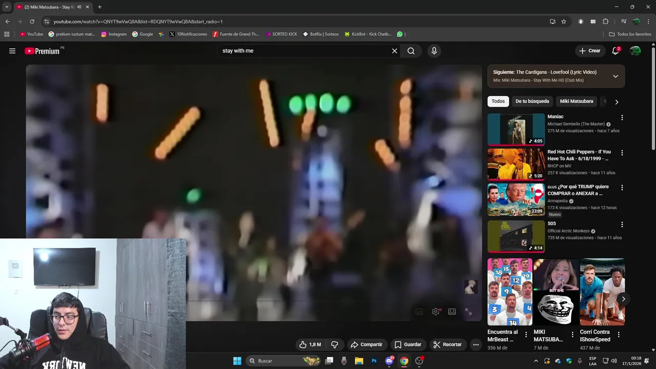This screenshot has width=656, height=369.
Task: Select the De tu búsqueda chip
Action: pyautogui.click(x=532, y=101)
